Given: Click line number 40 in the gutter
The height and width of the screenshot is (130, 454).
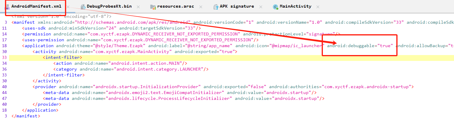Looking at the screenshot, I should click(x=4, y=87).
